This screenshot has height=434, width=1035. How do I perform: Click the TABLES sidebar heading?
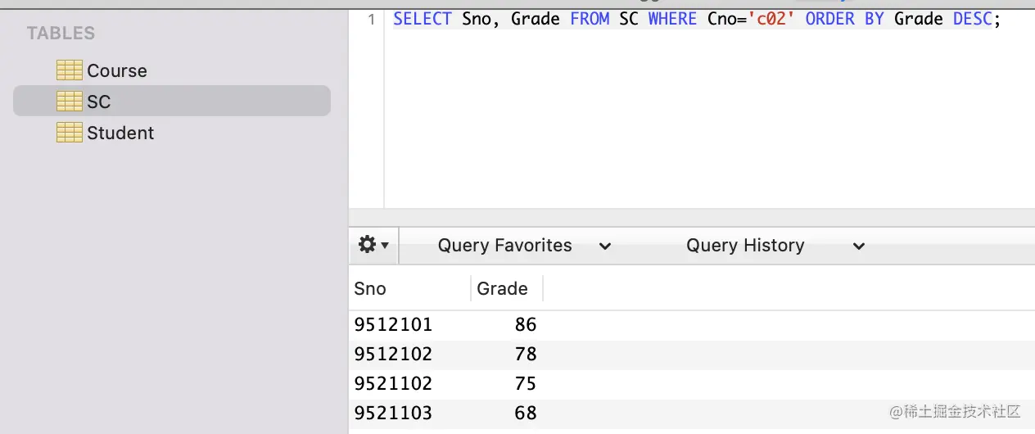click(61, 34)
